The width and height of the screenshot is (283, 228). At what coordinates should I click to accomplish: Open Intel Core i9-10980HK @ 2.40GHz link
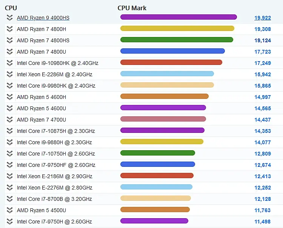click(x=58, y=63)
